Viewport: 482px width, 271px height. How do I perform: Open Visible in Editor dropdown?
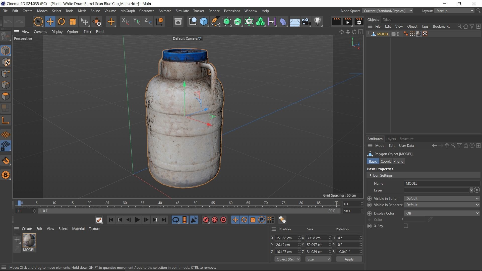442,198
